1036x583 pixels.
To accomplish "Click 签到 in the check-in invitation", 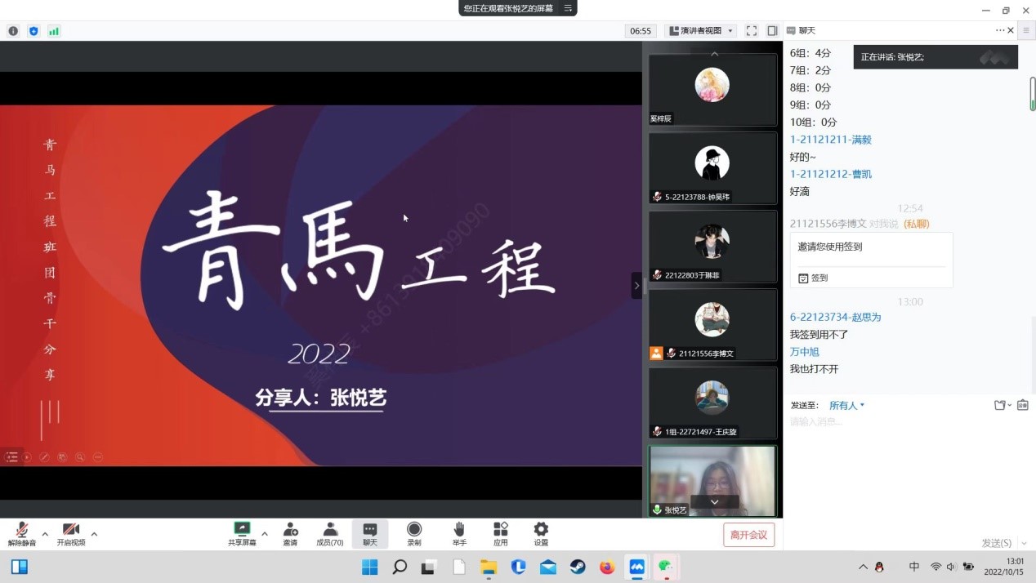I will (814, 278).
